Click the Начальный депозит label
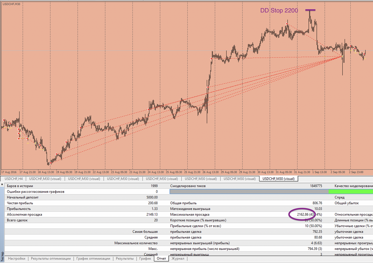The height and width of the screenshot is (263, 373). coord(23,197)
